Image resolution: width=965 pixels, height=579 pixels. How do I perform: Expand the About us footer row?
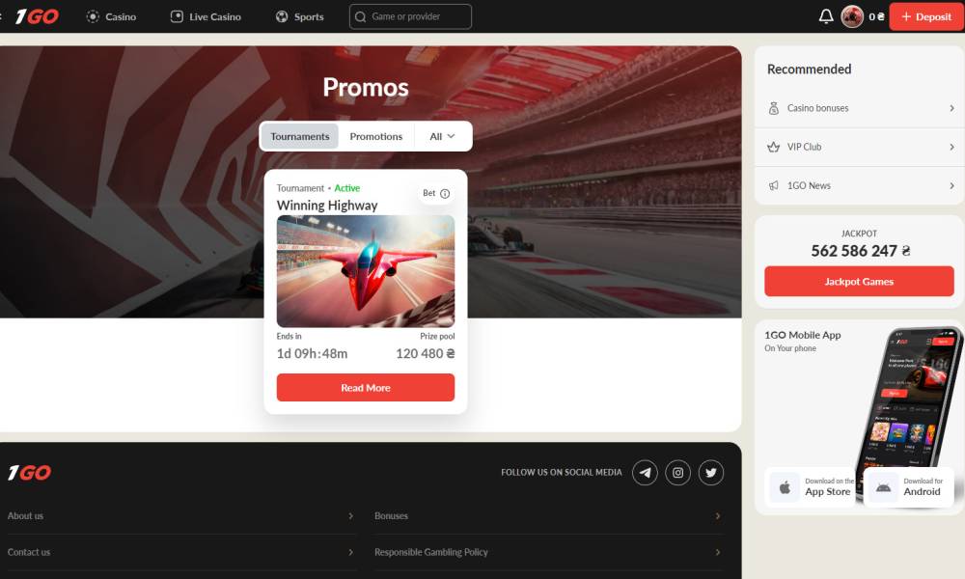pos(180,515)
